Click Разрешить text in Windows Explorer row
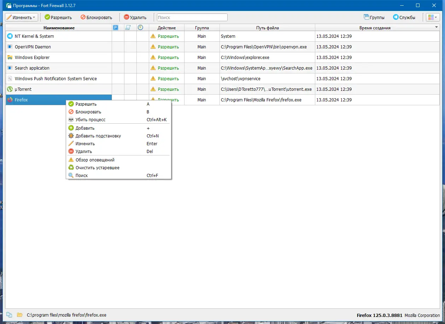Viewport: 445px width, 324px height. click(168, 57)
